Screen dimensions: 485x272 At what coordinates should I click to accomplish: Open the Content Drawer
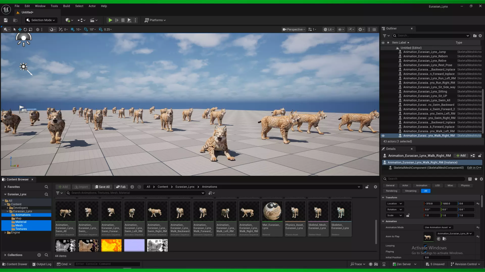(x=15, y=264)
